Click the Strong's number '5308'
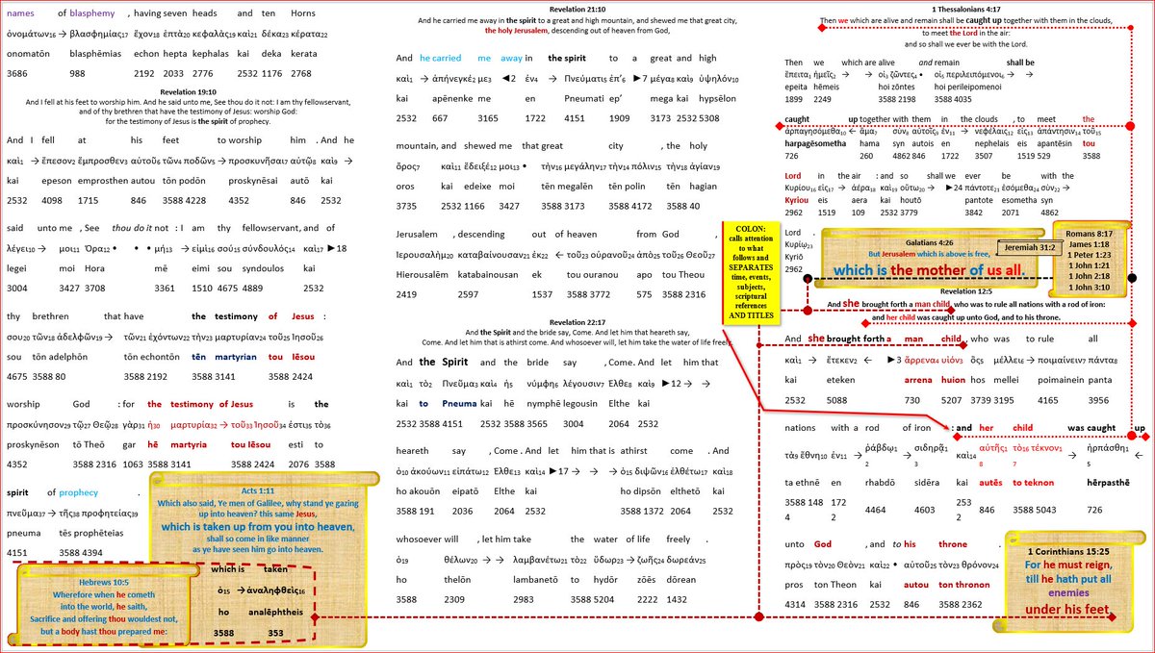This screenshot has height=653, width=1155. pyautogui.click(x=707, y=118)
